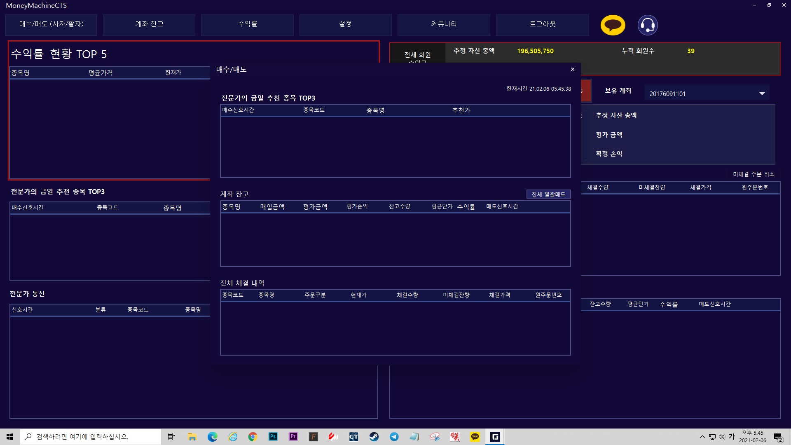Go to the 수익률 menu
791x445 pixels.
247,24
